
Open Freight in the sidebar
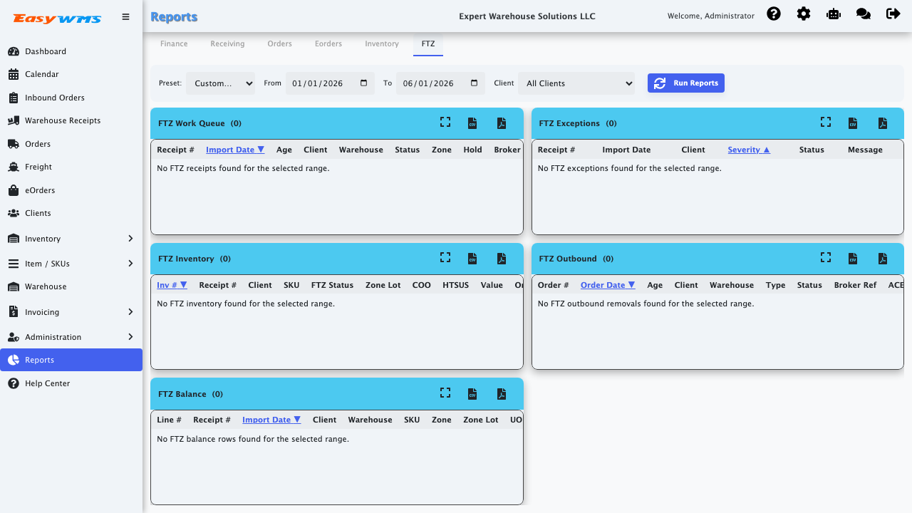71,167
